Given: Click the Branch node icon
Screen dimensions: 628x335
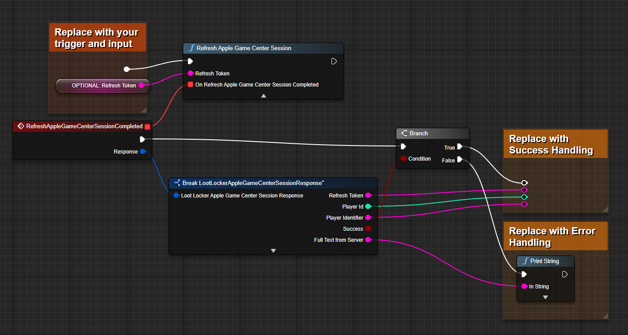Looking at the screenshot, I should click(x=404, y=133).
